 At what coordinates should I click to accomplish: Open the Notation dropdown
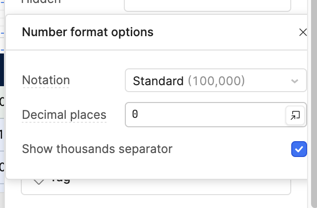pyautogui.click(x=215, y=81)
